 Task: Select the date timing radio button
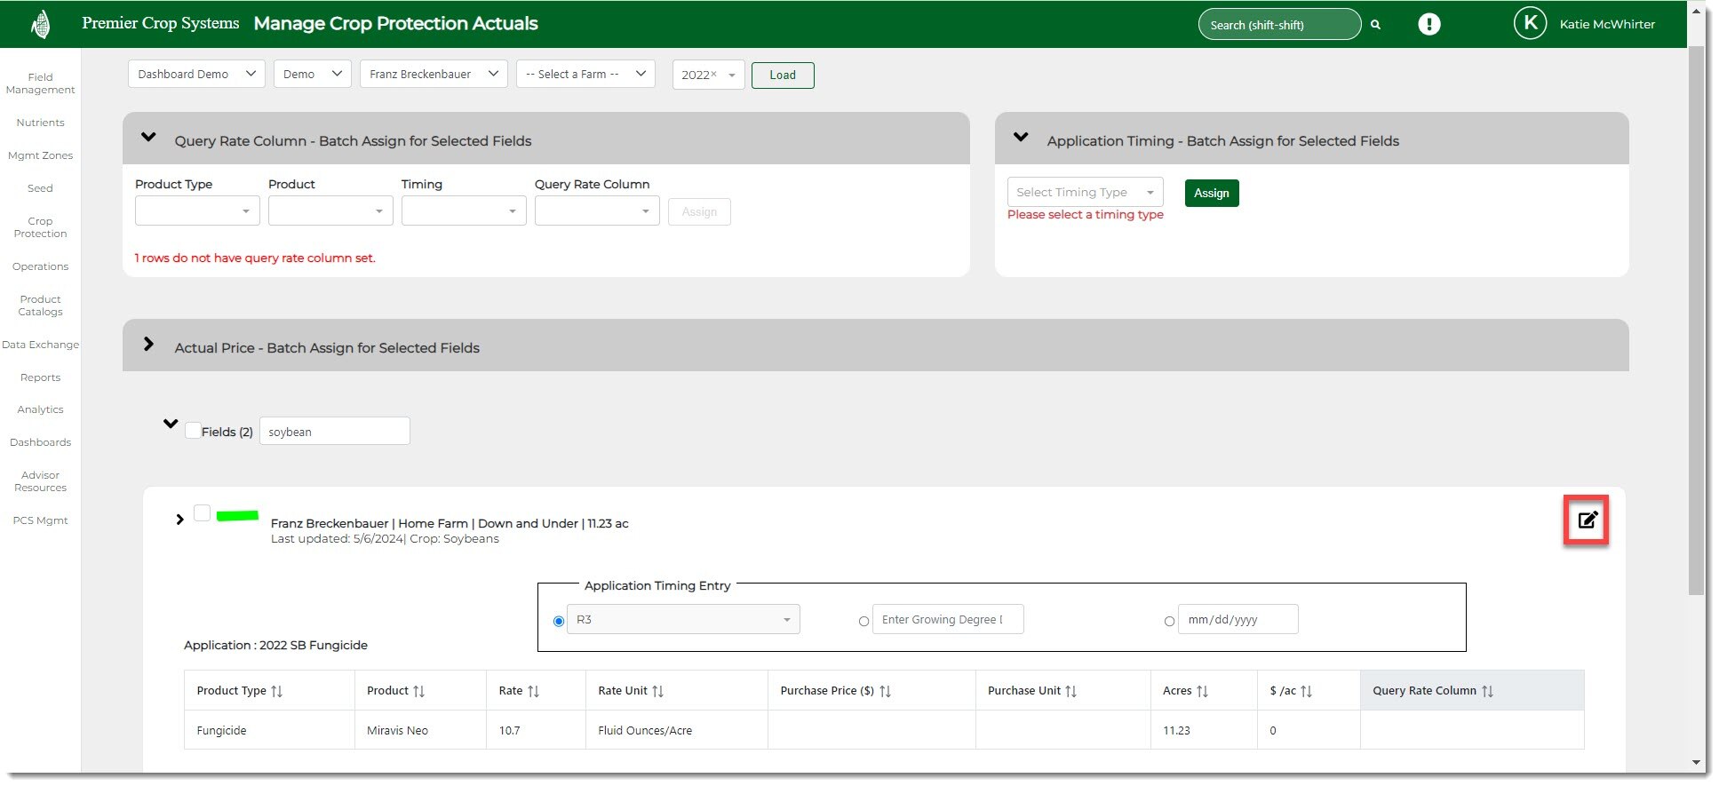[1169, 622]
